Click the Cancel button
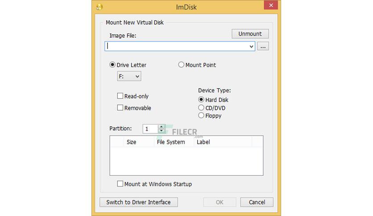 tap(257, 202)
